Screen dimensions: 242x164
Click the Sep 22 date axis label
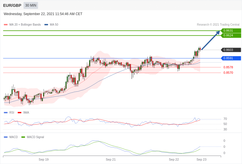(174, 159)
